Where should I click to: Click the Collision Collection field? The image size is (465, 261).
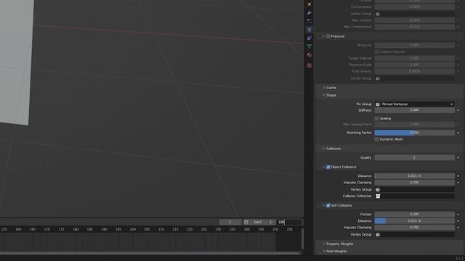click(x=414, y=196)
